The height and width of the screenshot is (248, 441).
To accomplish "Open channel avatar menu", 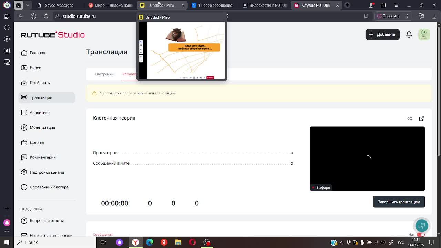I will coord(424,34).
